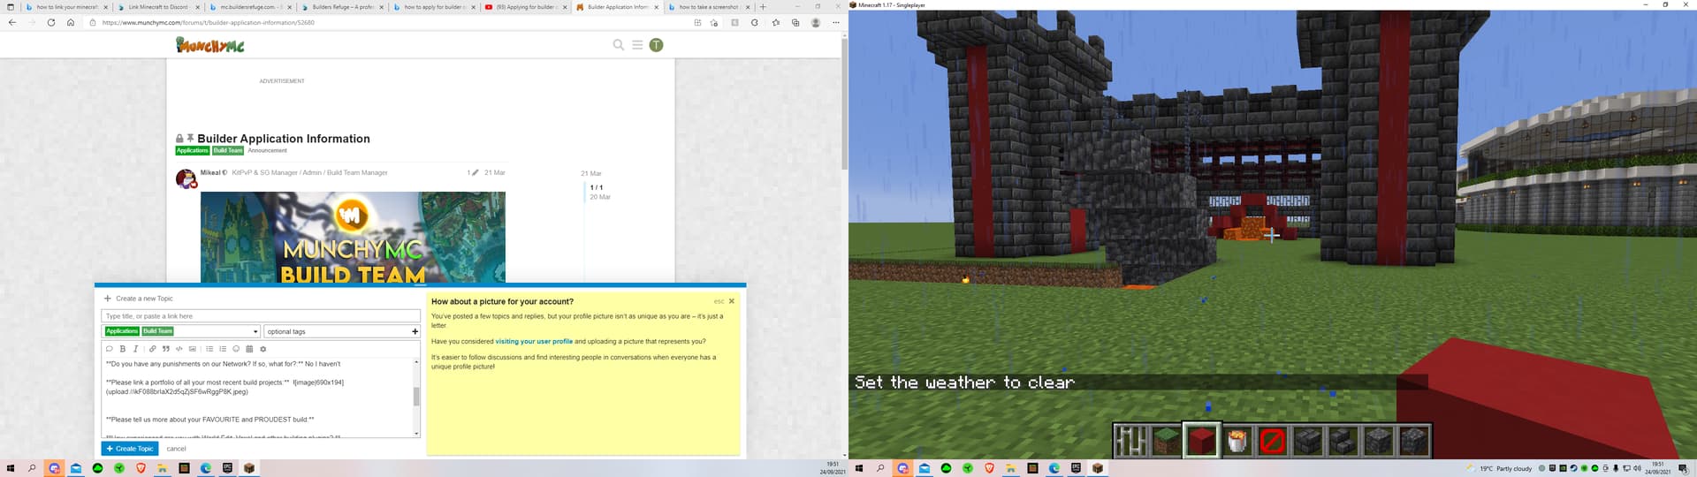Switch to the mc.buildersrefuge.com tab
The image size is (1697, 477).
point(251,7)
